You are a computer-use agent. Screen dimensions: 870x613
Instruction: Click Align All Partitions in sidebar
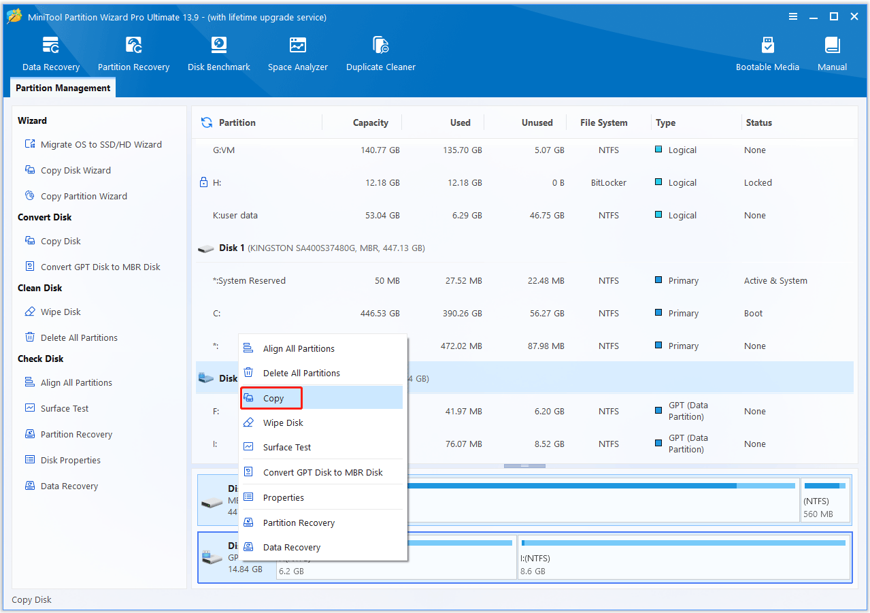tap(68, 382)
